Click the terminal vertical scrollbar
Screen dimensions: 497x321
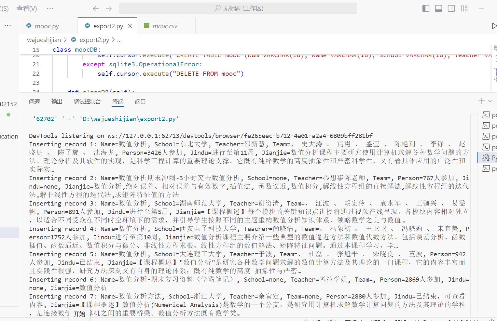tap(473, 215)
